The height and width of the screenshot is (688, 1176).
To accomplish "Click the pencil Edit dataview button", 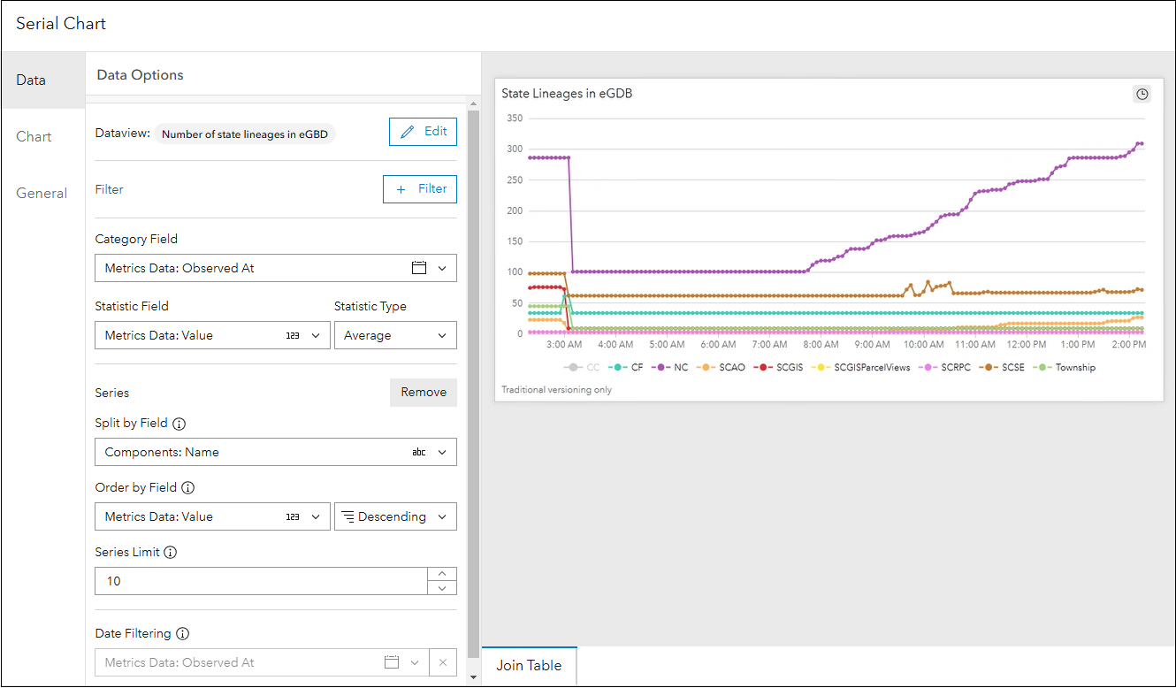I will point(424,132).
